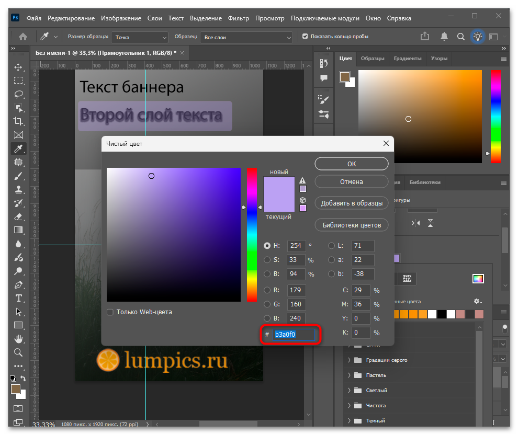Select the Frame tool

[x=18, y=135]
